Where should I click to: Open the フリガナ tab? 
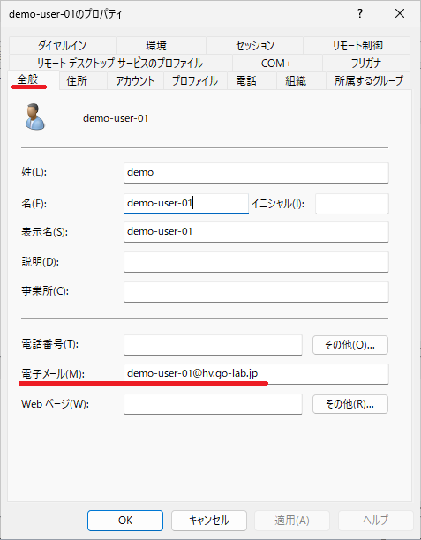[366, 63]
